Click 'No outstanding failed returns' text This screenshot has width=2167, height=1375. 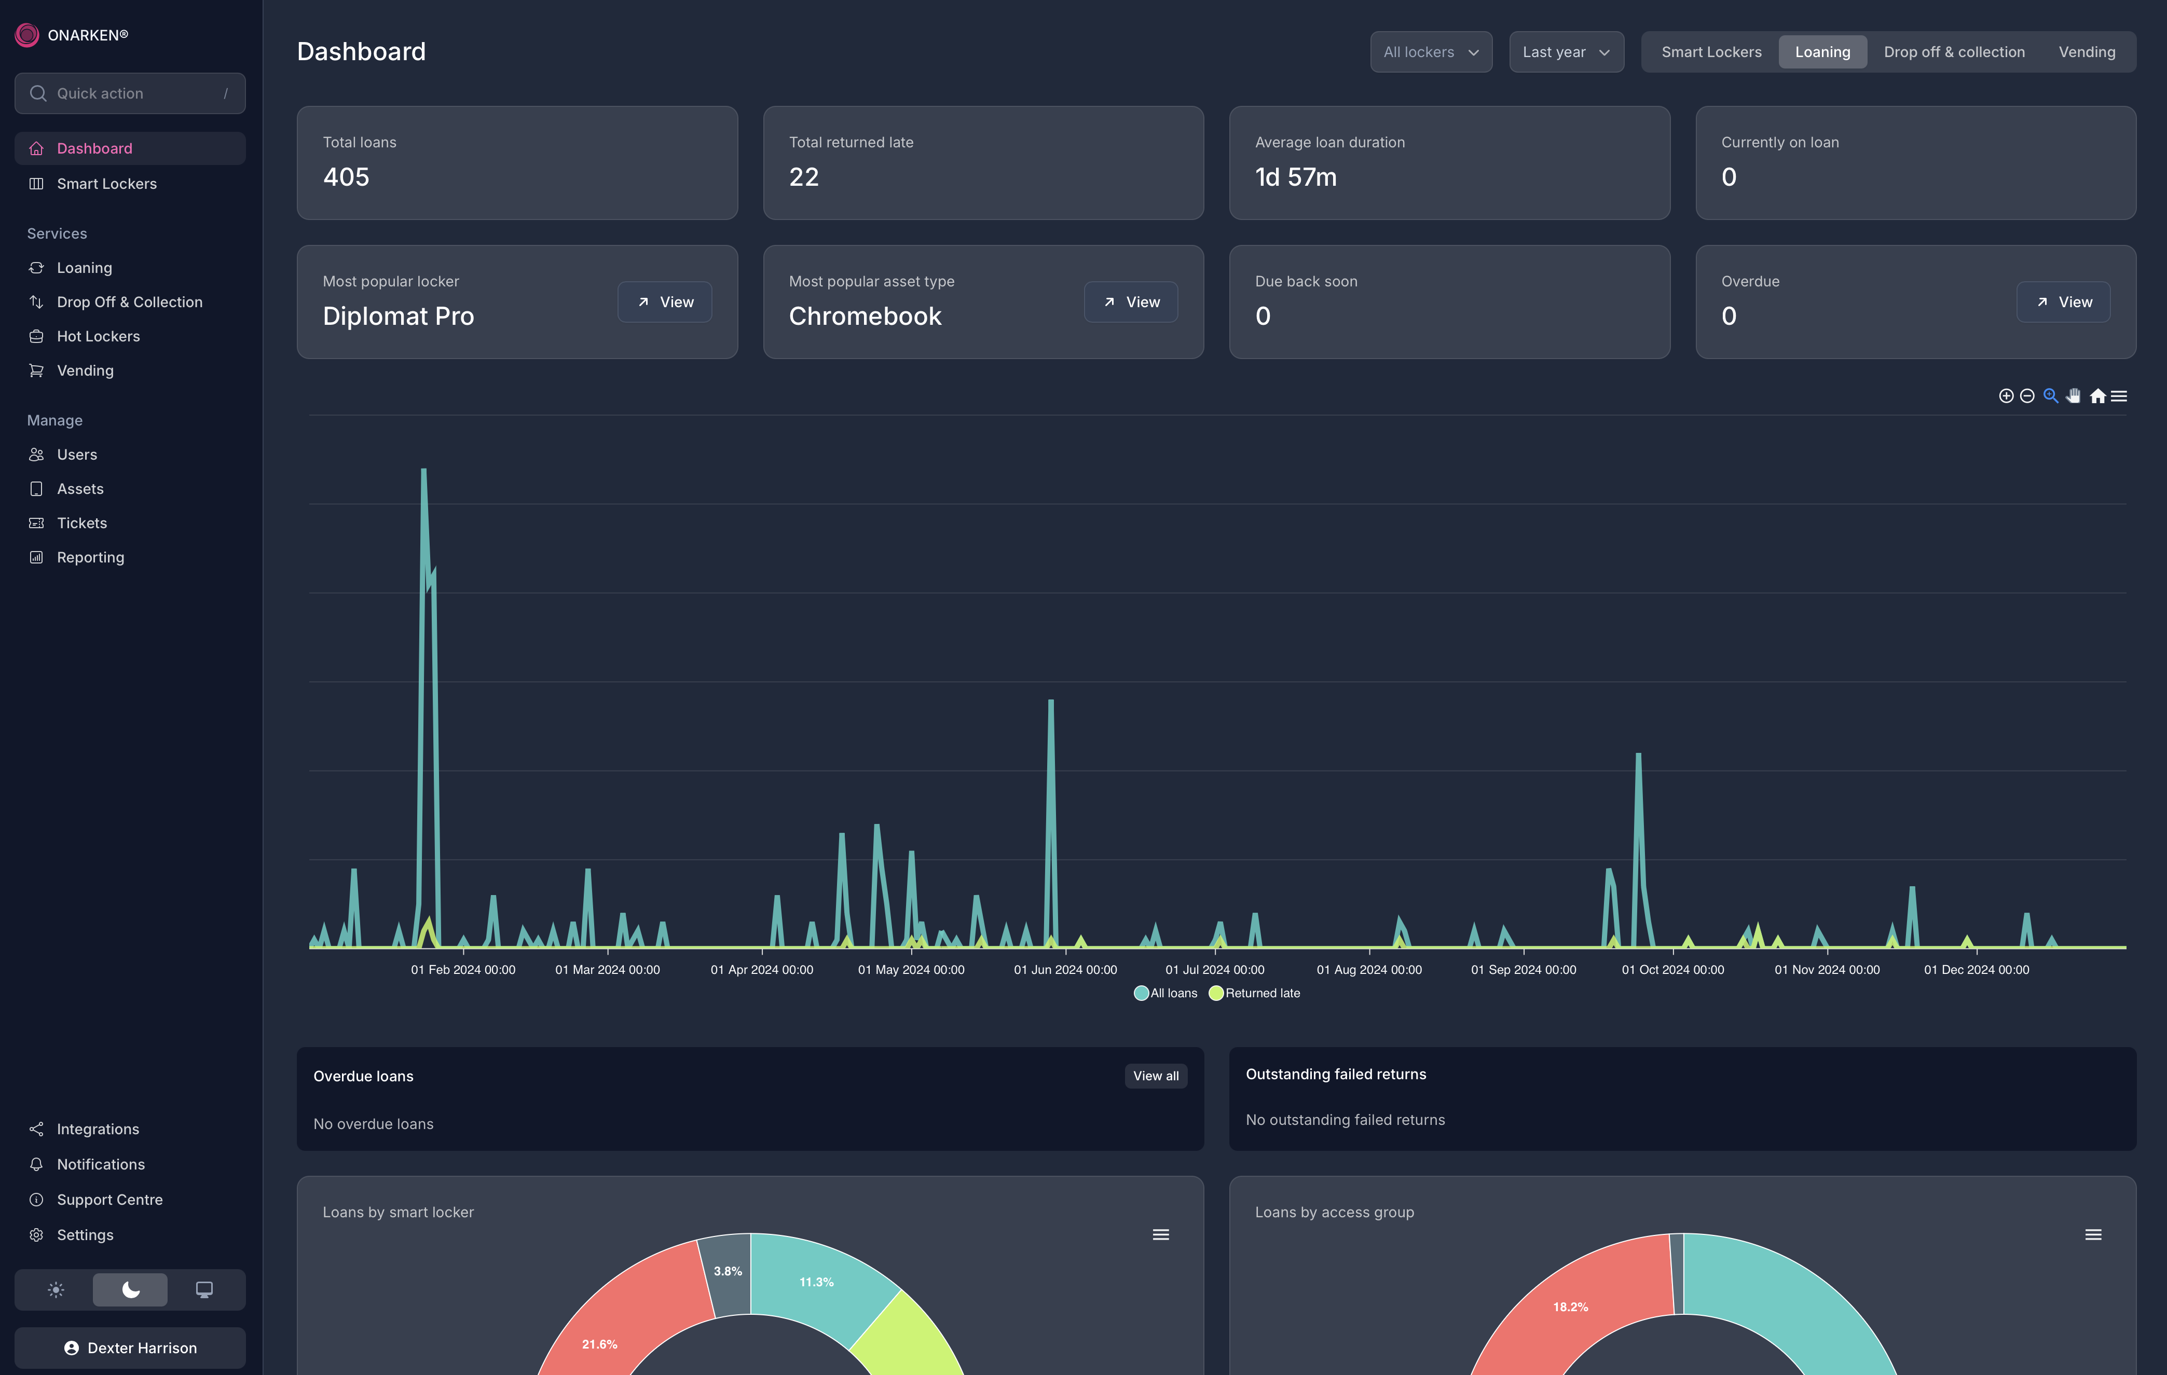(x=1346, y=1120)
